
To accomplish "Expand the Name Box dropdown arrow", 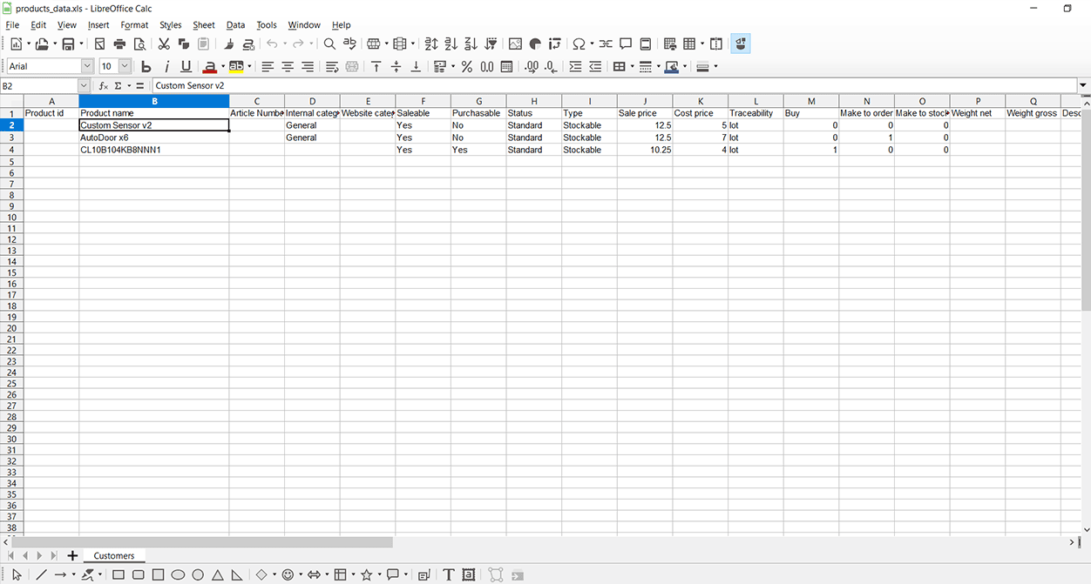I will tap(84, 86).
